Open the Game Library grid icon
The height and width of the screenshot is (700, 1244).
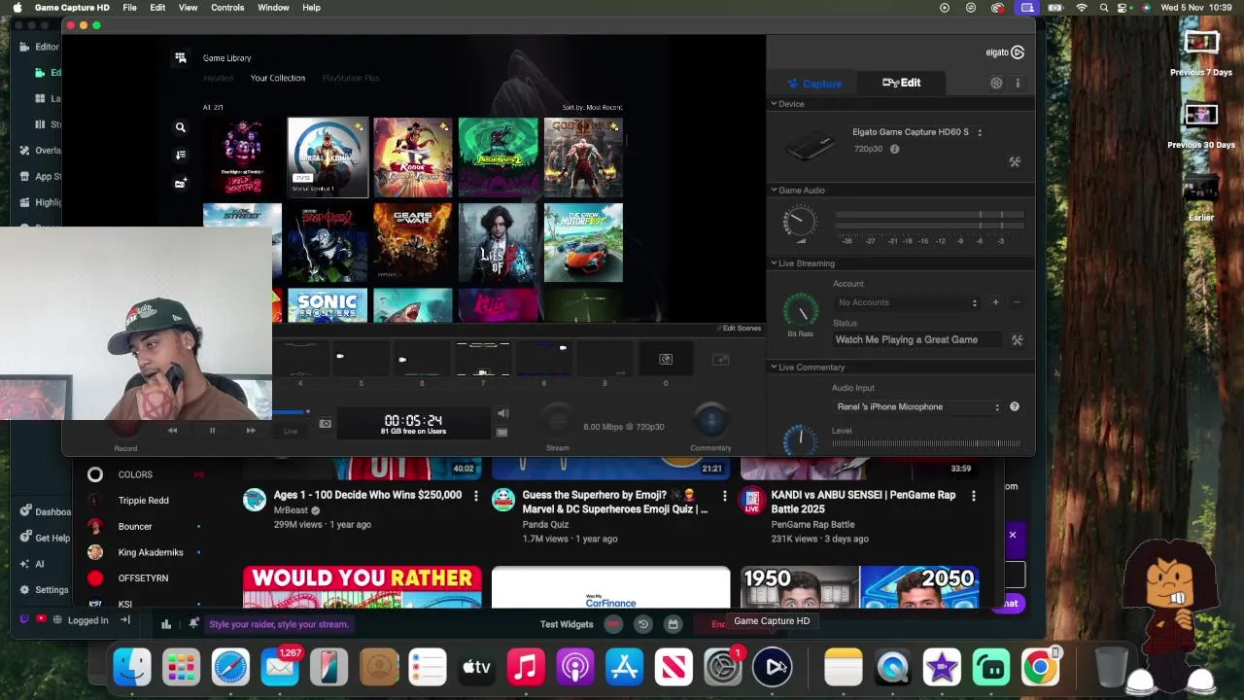click(x=180, y=58)
